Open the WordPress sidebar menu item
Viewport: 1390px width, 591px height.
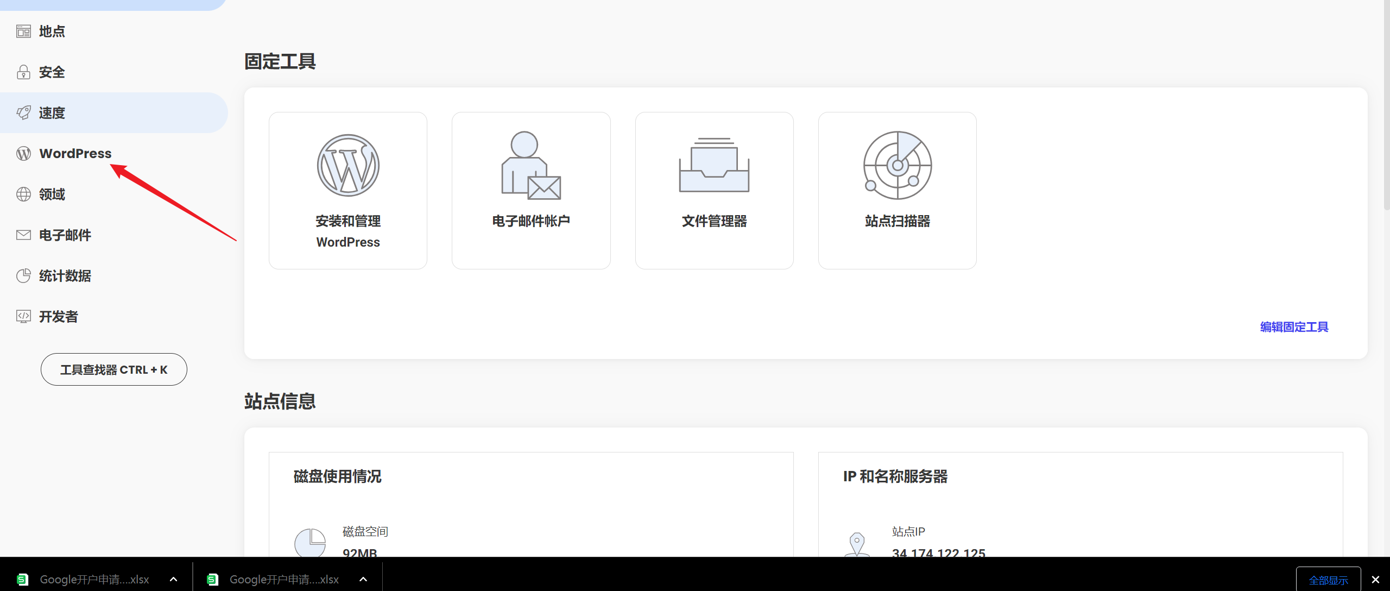pyautogui.click(x=75, y=154)
